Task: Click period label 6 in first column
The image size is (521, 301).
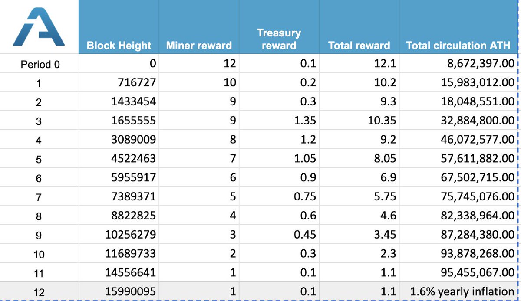Action: [x=40, y=178]
